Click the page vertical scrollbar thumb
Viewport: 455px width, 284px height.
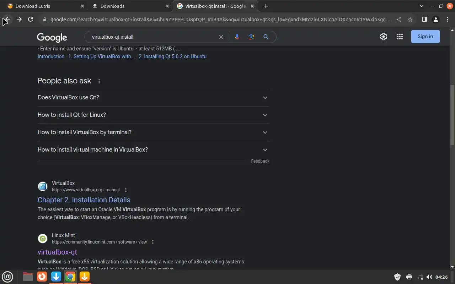(x=452, y=114)
